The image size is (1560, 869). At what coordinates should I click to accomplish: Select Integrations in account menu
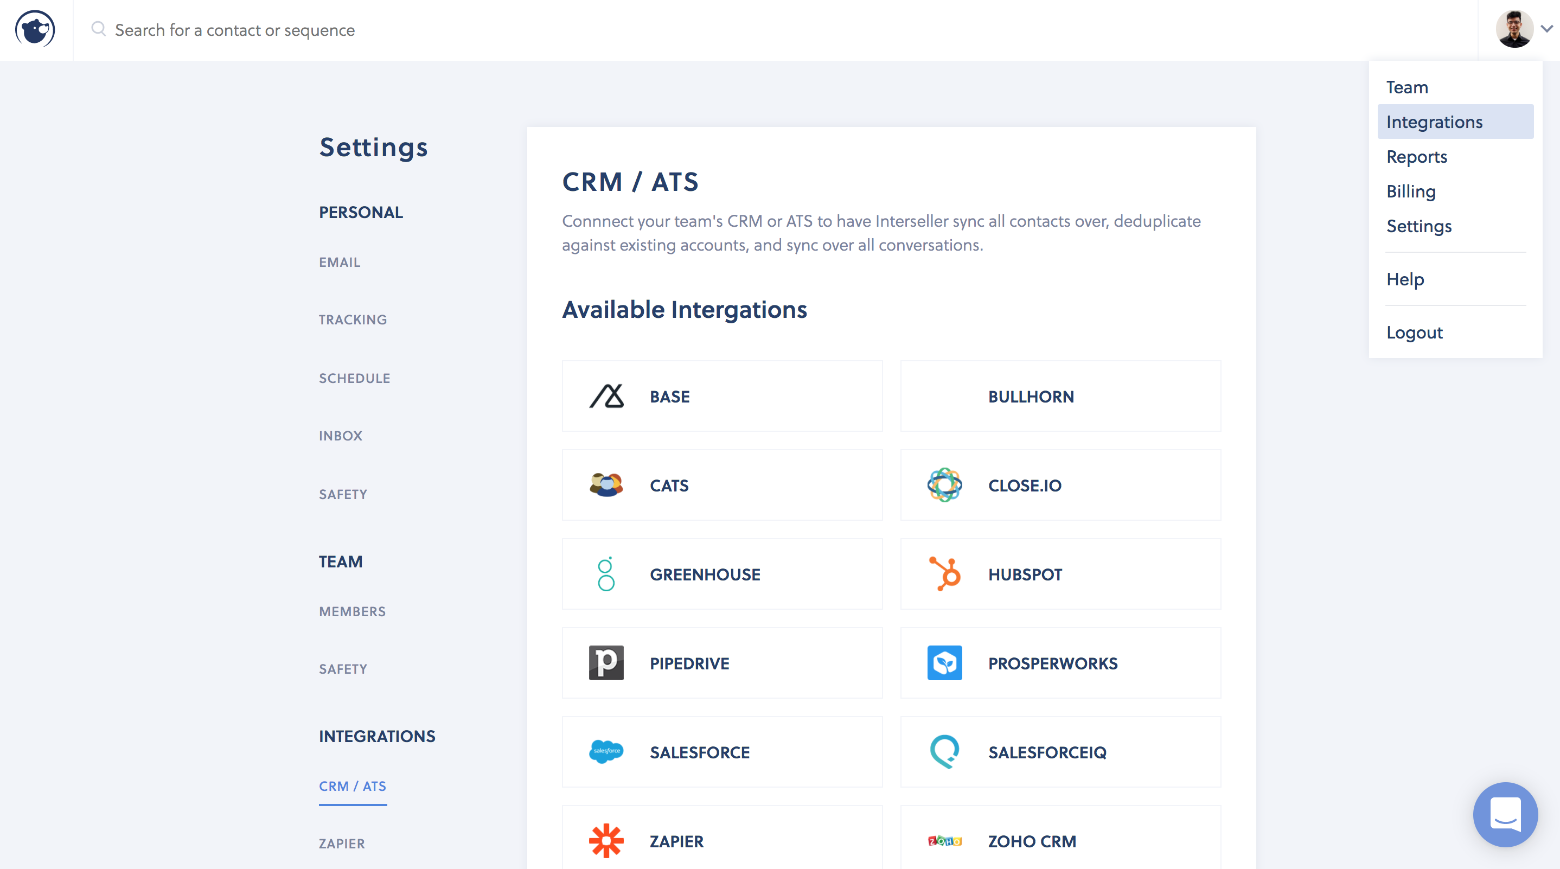[1455, 121]
